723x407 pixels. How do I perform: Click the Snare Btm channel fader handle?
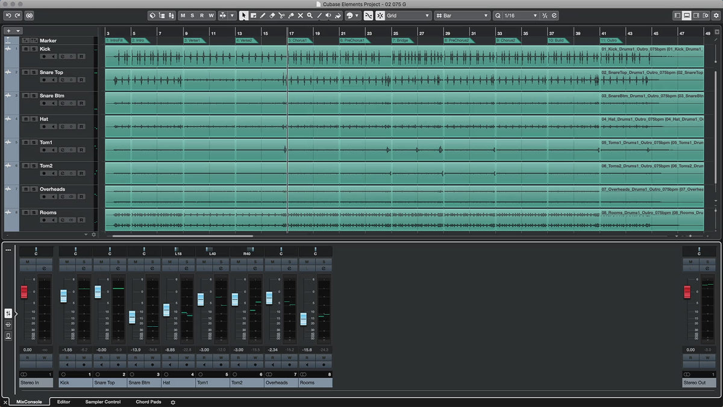click(x=132, y=317)
